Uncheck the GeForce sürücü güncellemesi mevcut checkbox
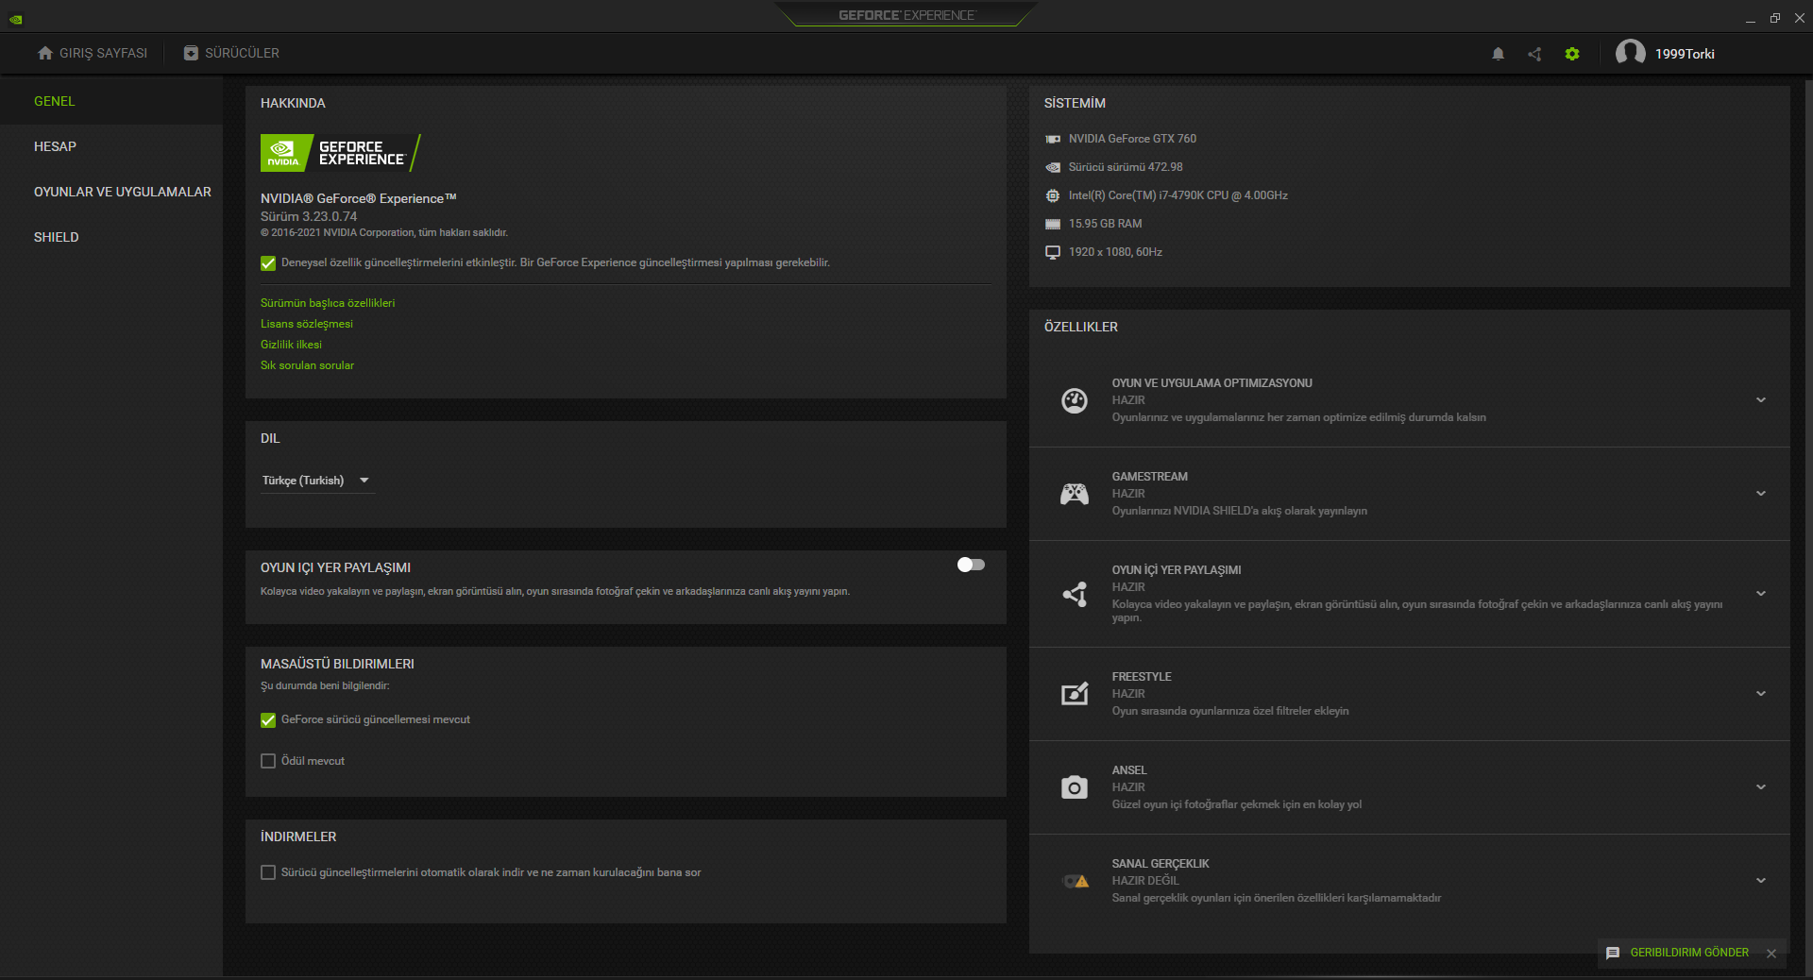Viewport: 1813px width, 980px height. (x=268, y=720)
